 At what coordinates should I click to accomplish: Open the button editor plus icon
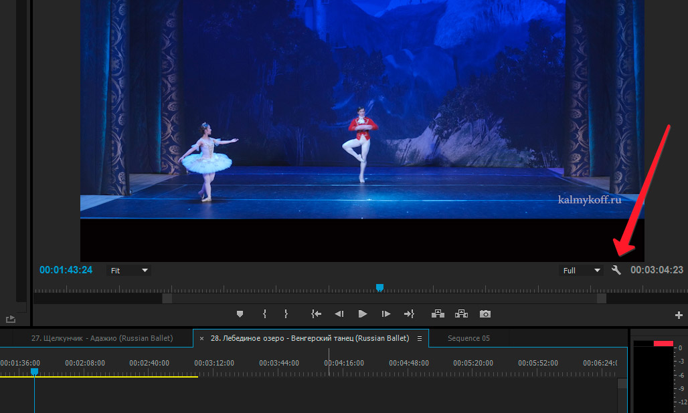[x=679, y=315]
